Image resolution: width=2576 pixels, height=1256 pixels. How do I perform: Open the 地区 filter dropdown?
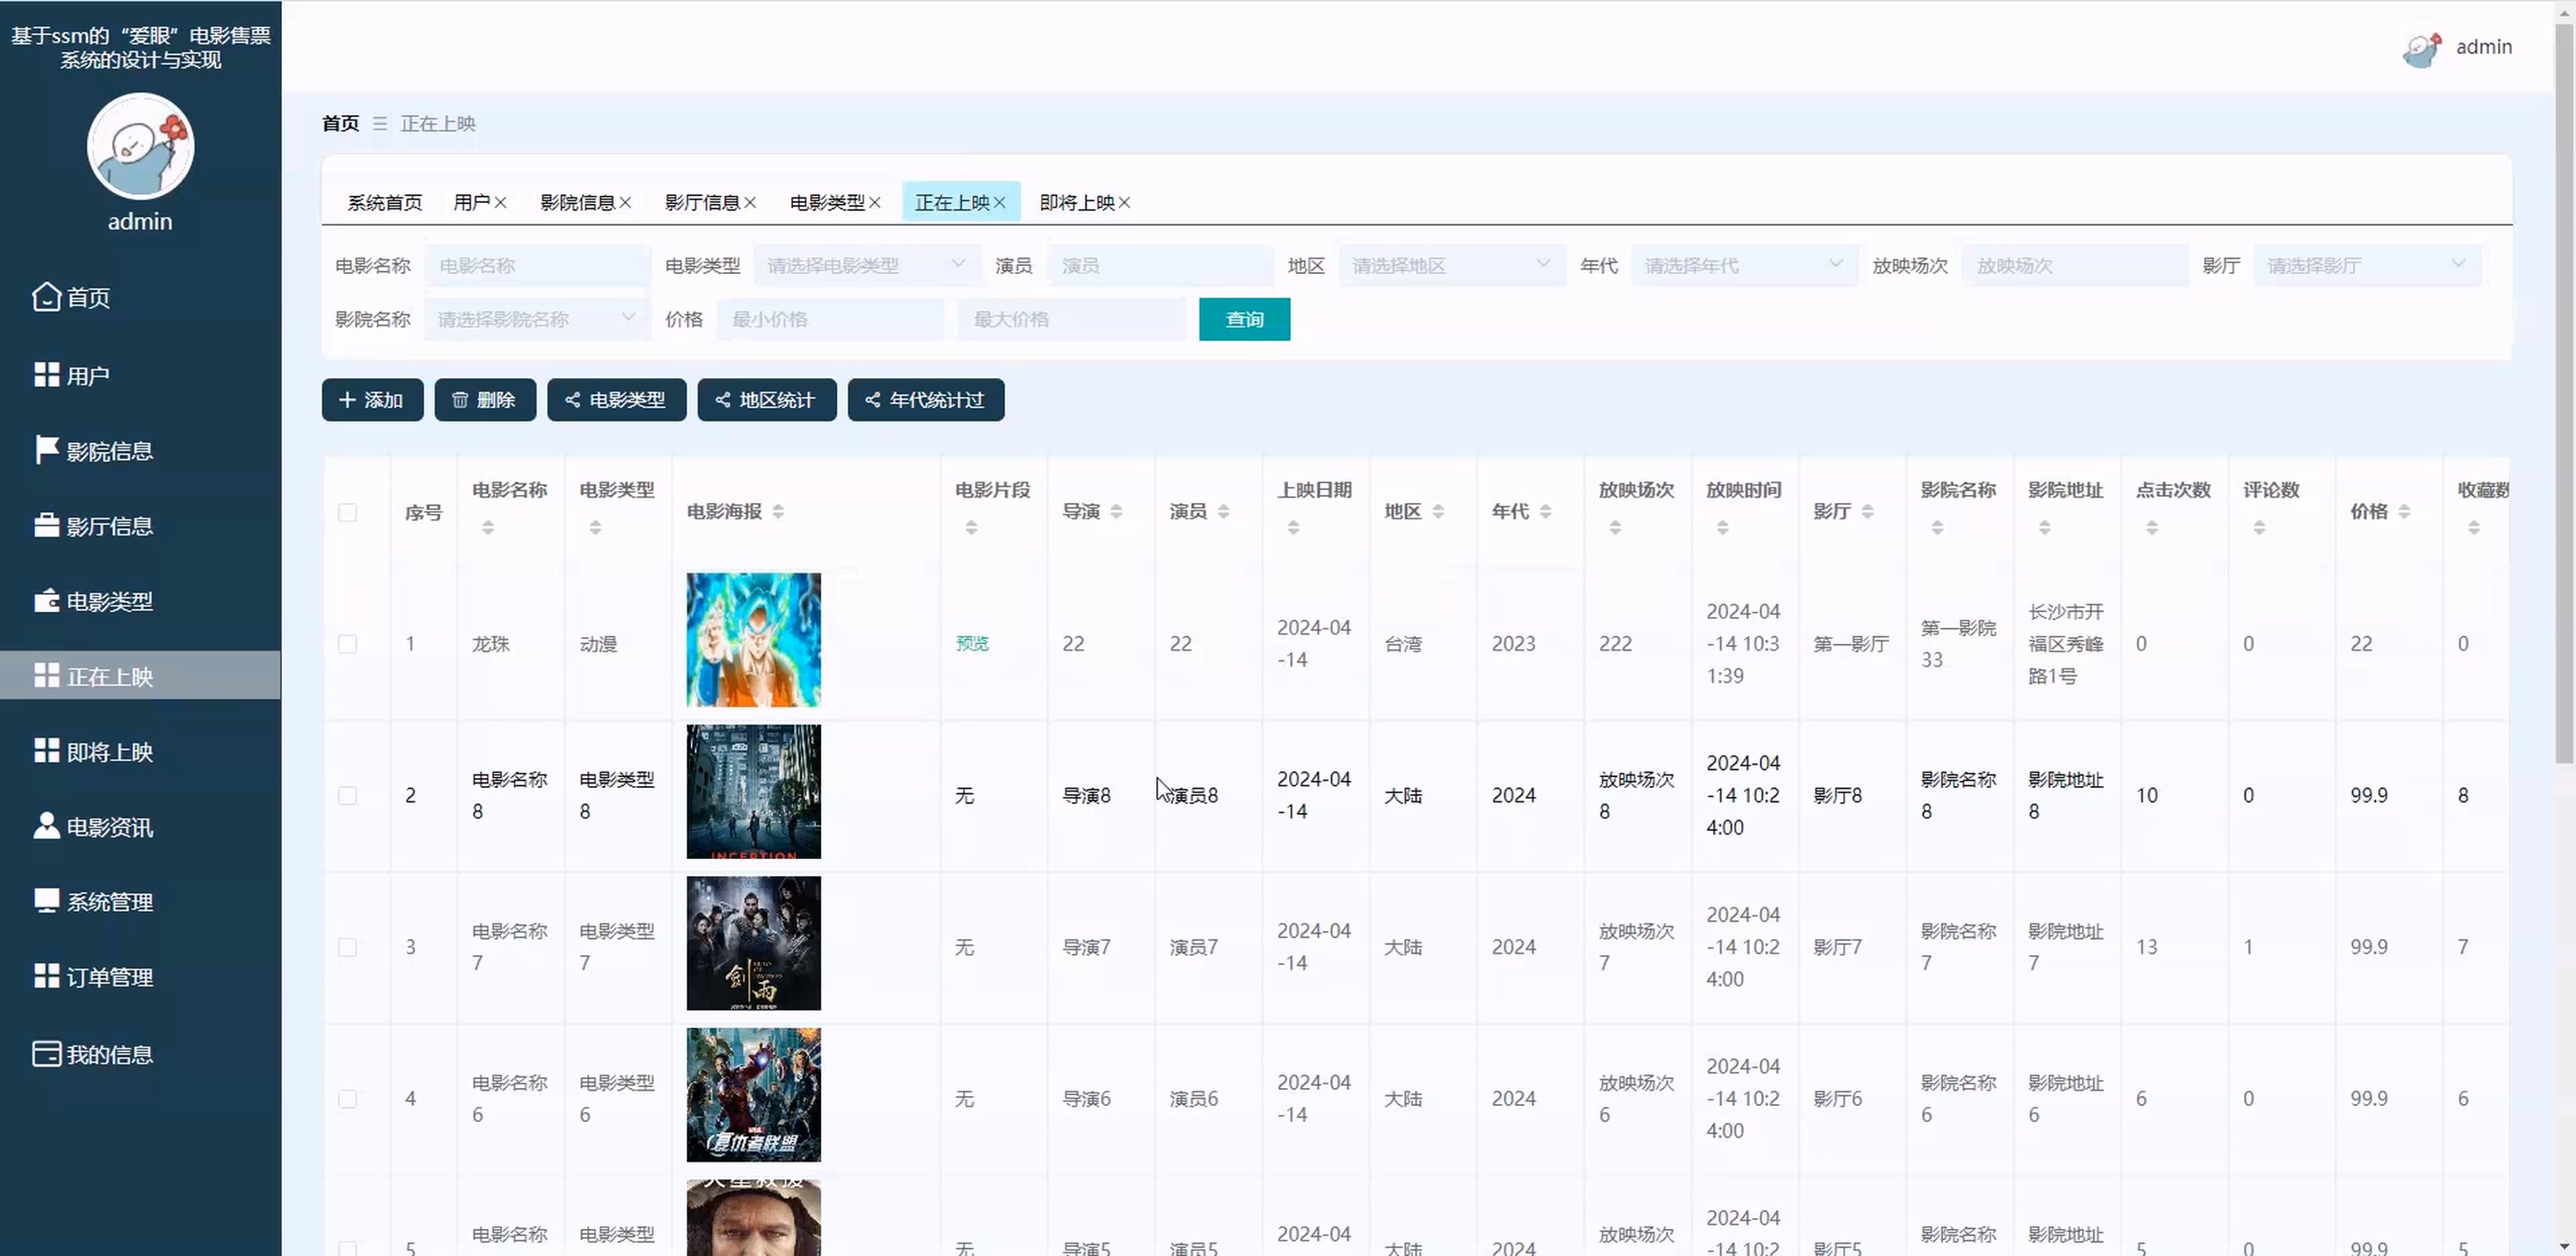coord(1452,265)
